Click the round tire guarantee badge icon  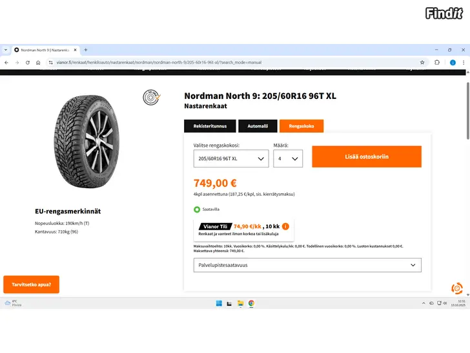click(152, 98)
